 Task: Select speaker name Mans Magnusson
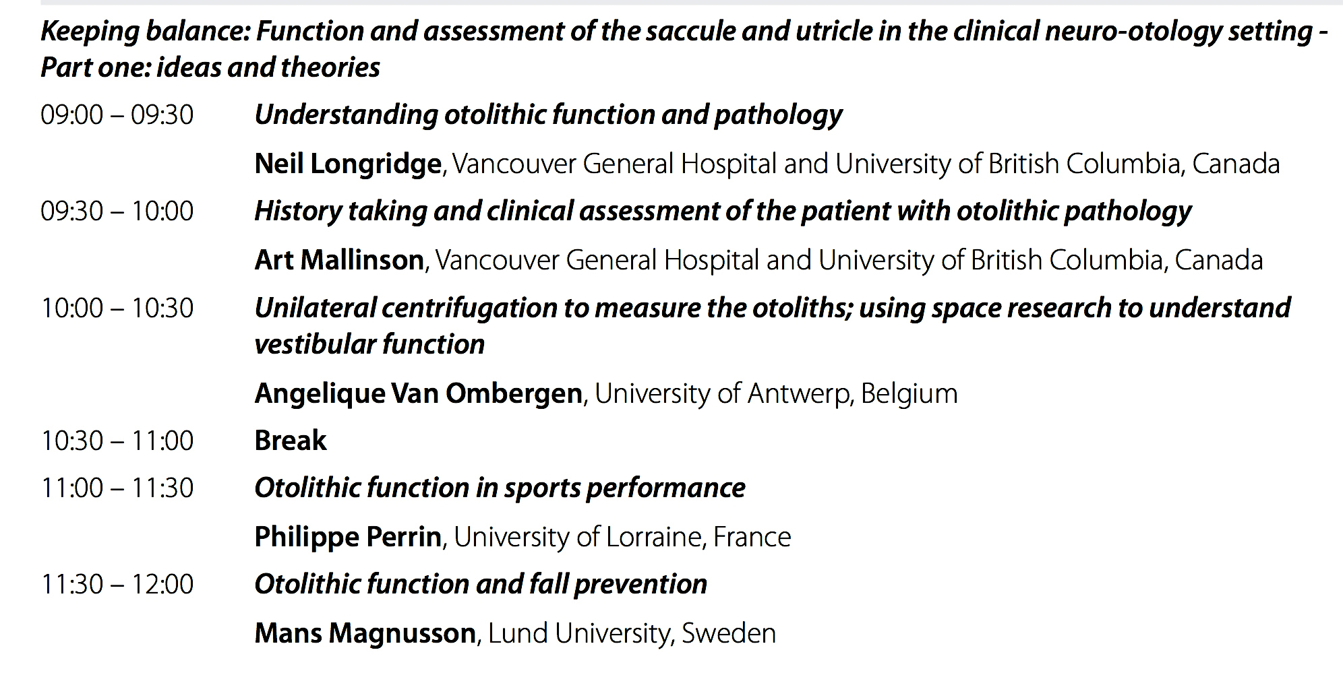tap(365, 634)
